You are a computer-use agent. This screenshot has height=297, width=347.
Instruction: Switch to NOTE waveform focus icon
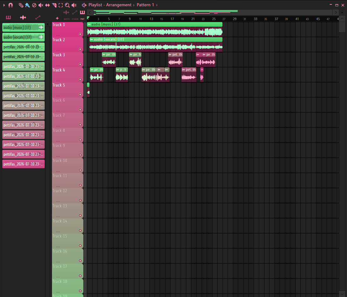click(66, 13)
